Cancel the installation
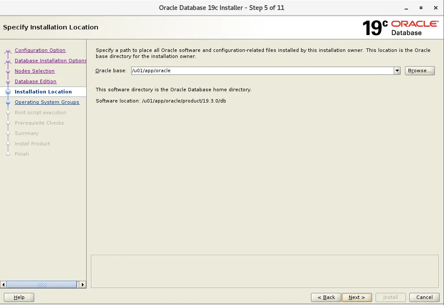 coord(424,297)
